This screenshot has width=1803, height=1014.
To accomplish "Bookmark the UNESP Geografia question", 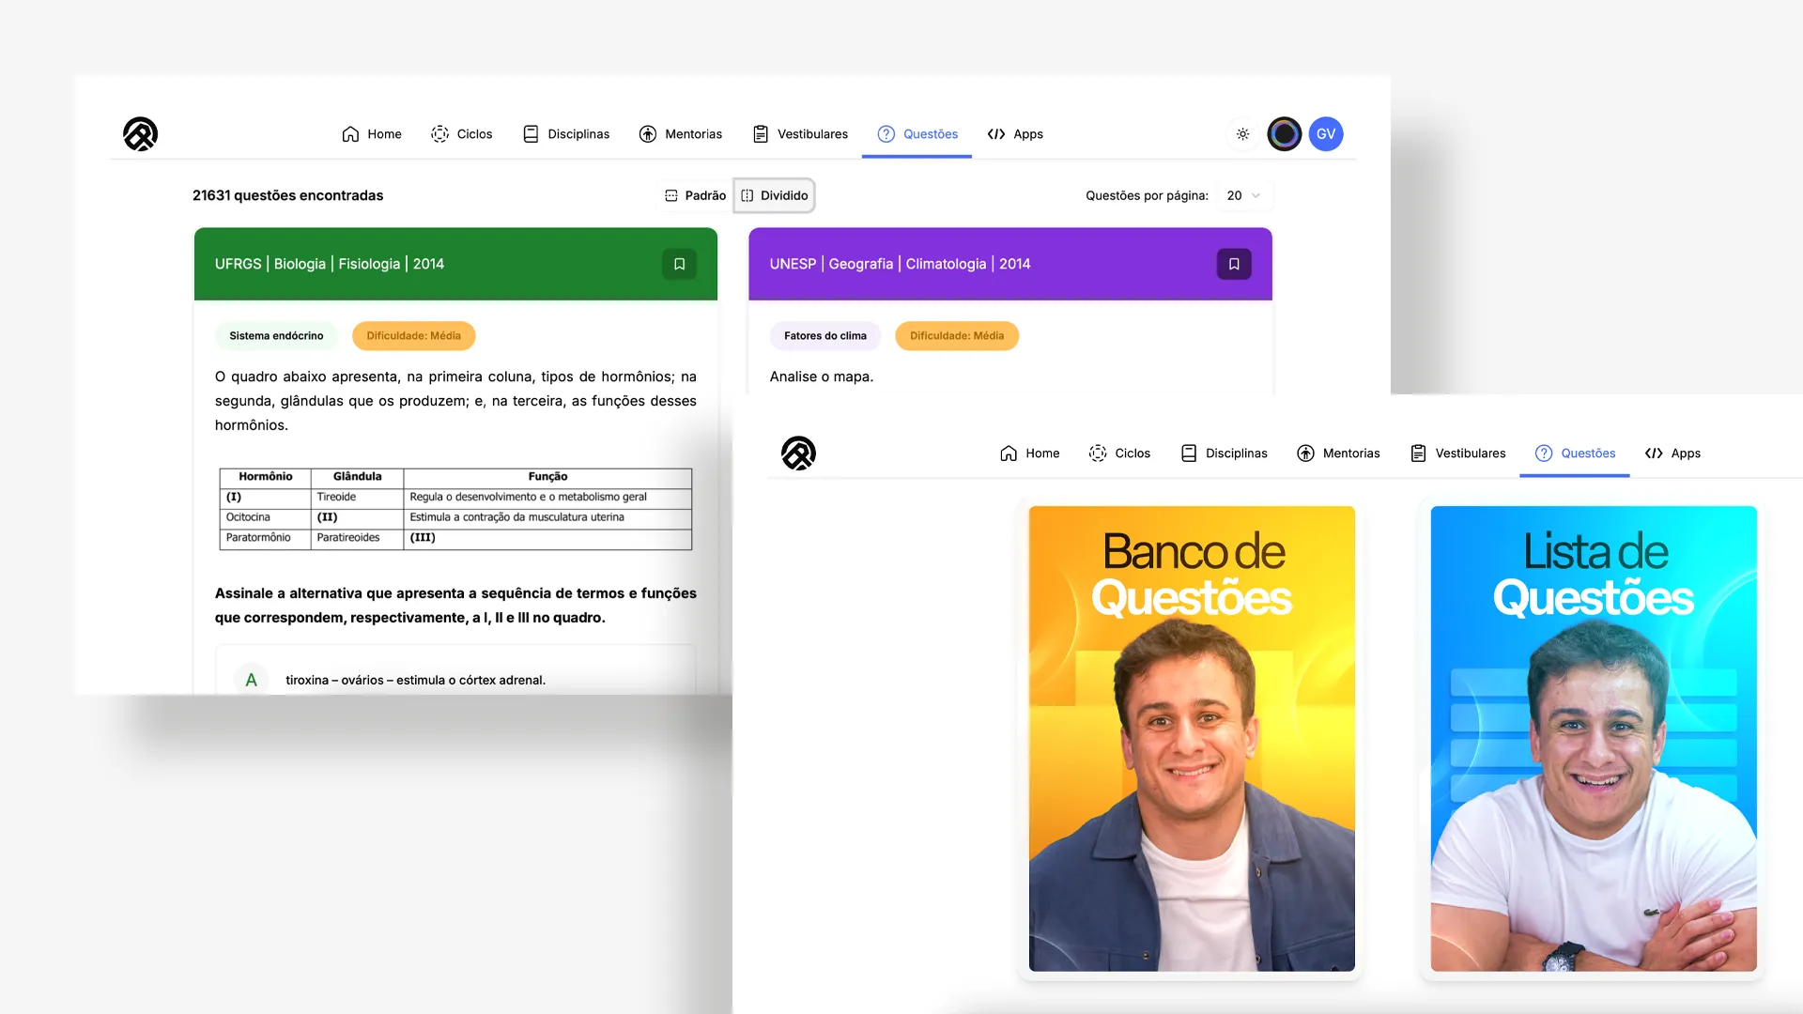I will click(x=1234, y=264).
